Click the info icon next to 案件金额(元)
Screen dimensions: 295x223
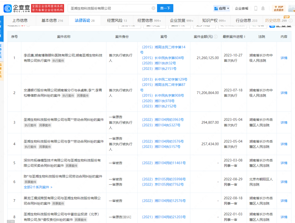pos(216,37)
